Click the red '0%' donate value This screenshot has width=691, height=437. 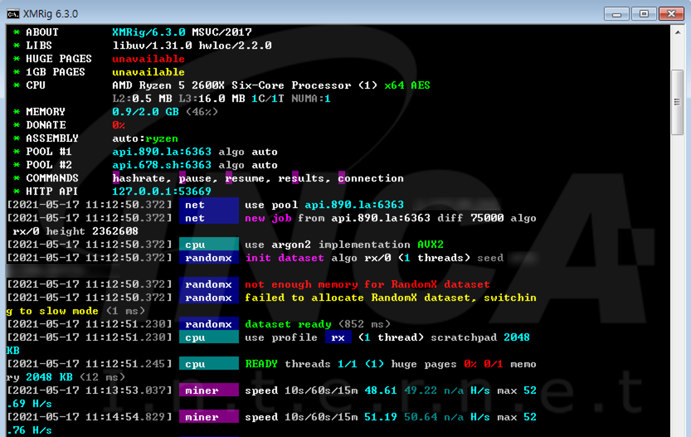click(x=118, y=125)
